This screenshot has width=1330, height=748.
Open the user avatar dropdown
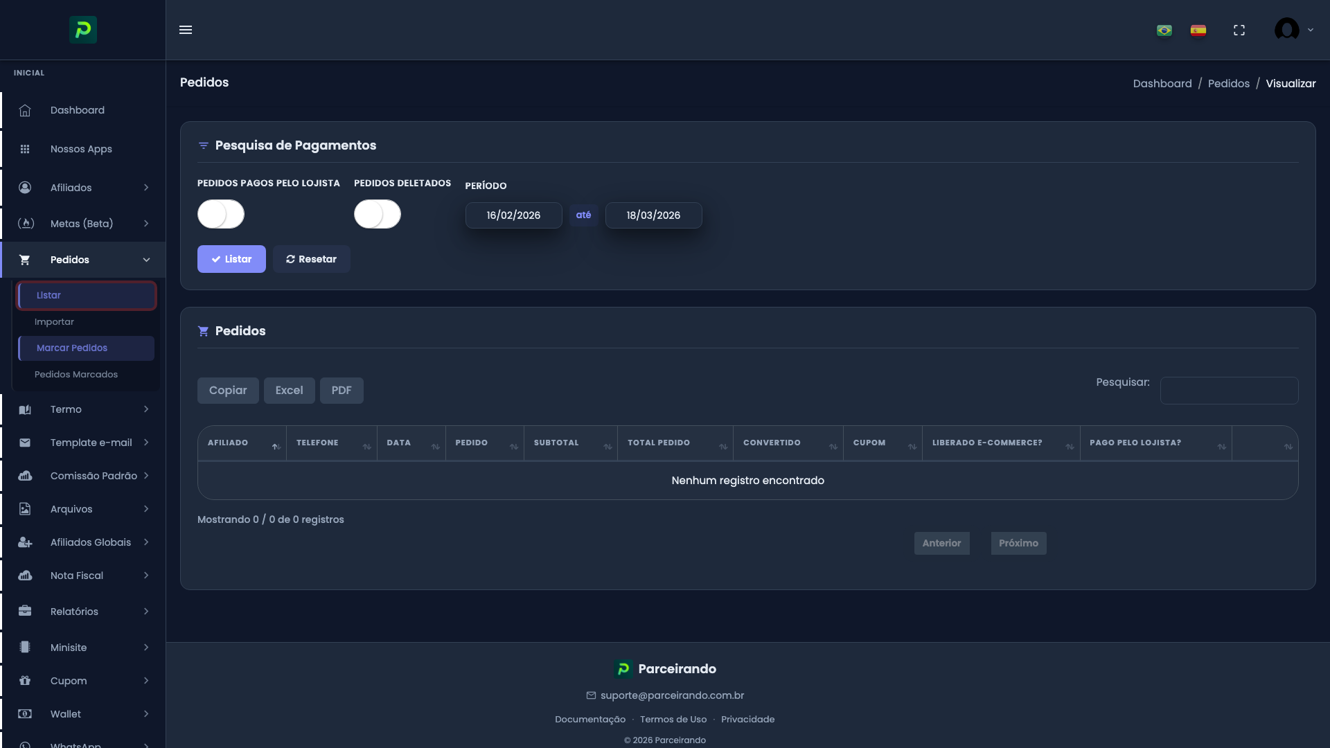click(x=1293, y=30)
